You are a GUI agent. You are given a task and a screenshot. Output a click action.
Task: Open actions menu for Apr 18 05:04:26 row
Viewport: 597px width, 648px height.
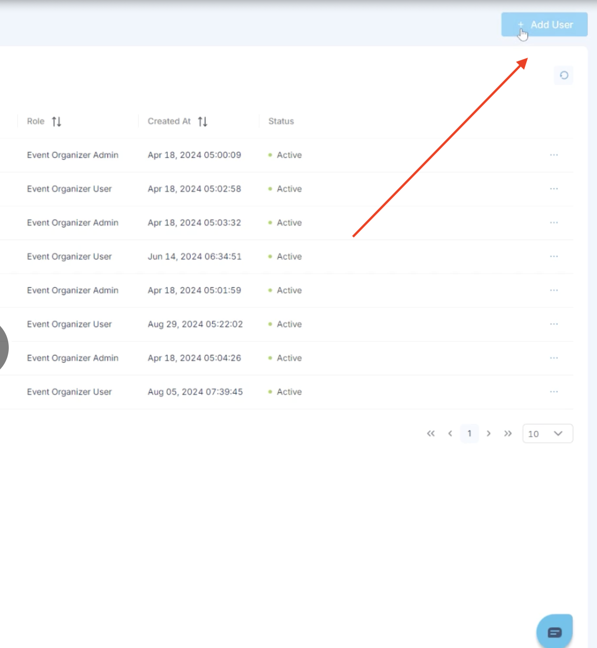click(554, 358)
